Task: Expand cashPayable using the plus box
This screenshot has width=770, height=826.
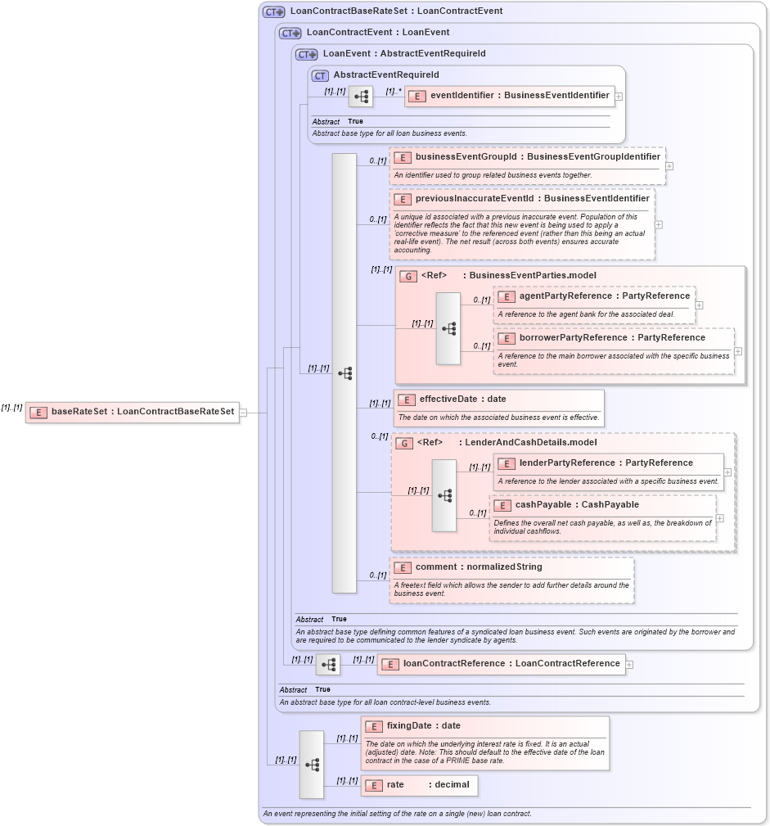Action: pos(719,517)
